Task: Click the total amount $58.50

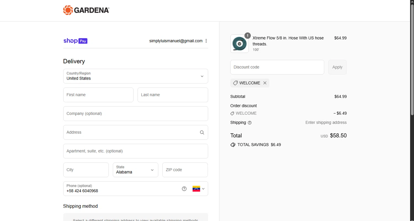Action: (x=338, y=136)
